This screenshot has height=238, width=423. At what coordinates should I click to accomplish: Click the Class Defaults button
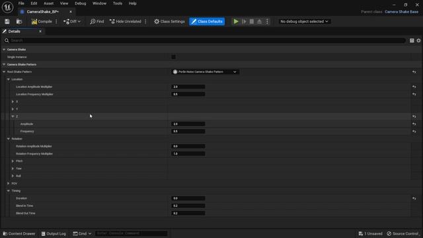pyautogui.click(x=207, y=21)
